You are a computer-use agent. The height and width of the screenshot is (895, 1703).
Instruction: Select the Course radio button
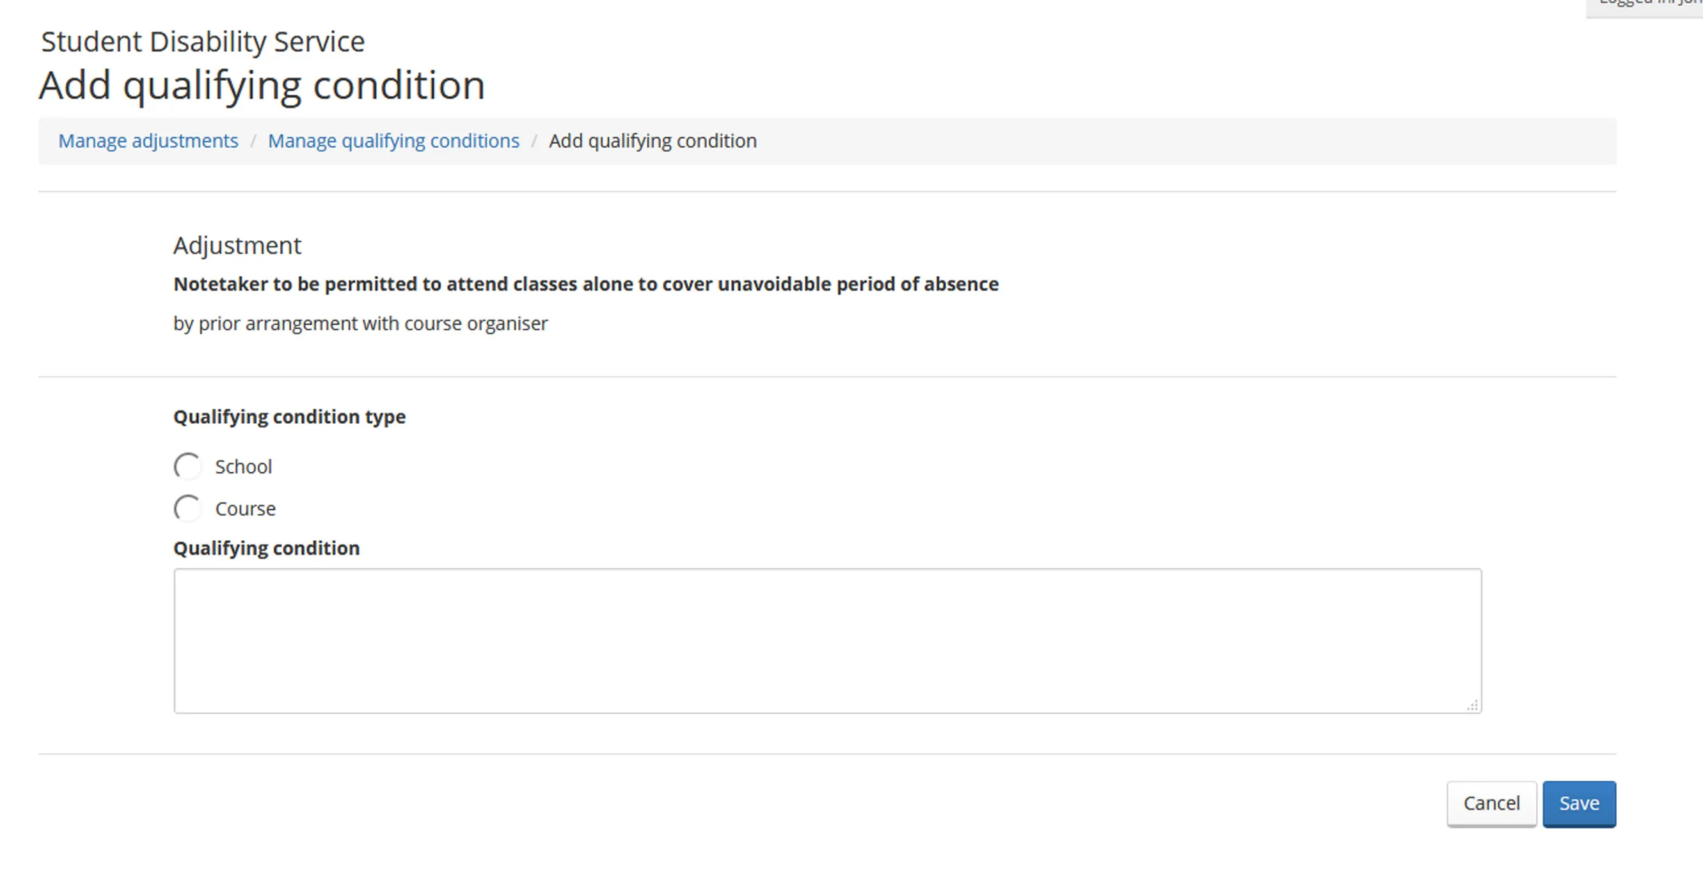pos(187,509)
